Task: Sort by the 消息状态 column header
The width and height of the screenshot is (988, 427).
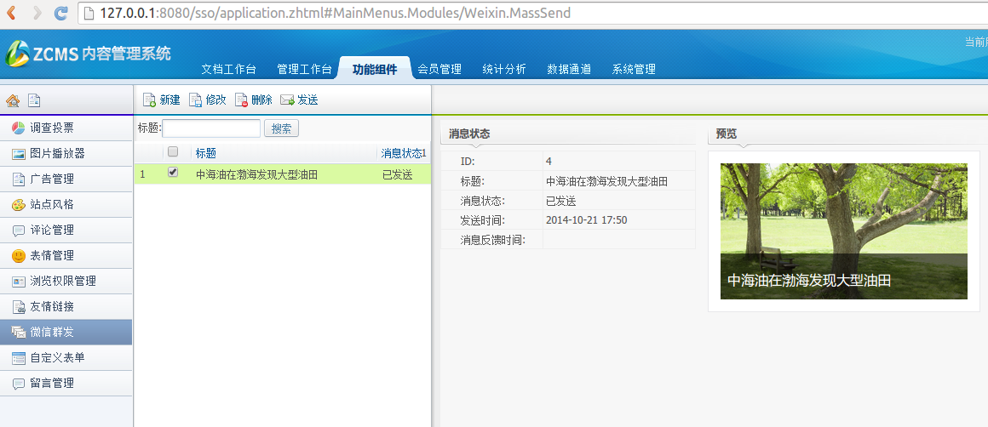Action: (402, 153)
